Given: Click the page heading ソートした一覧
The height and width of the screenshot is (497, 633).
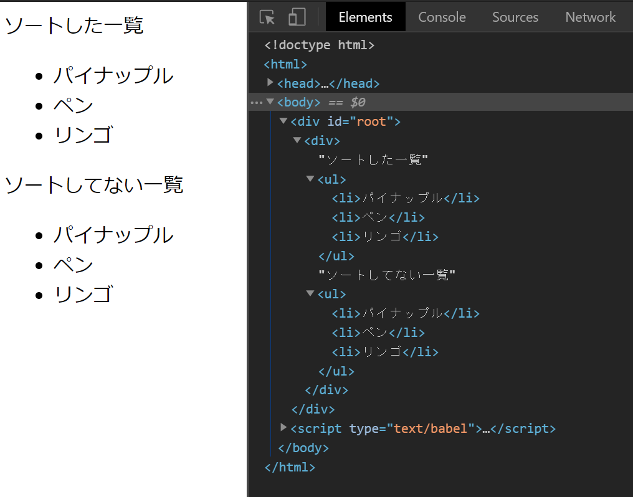Looking at the screenshot, I should point(74,26).
